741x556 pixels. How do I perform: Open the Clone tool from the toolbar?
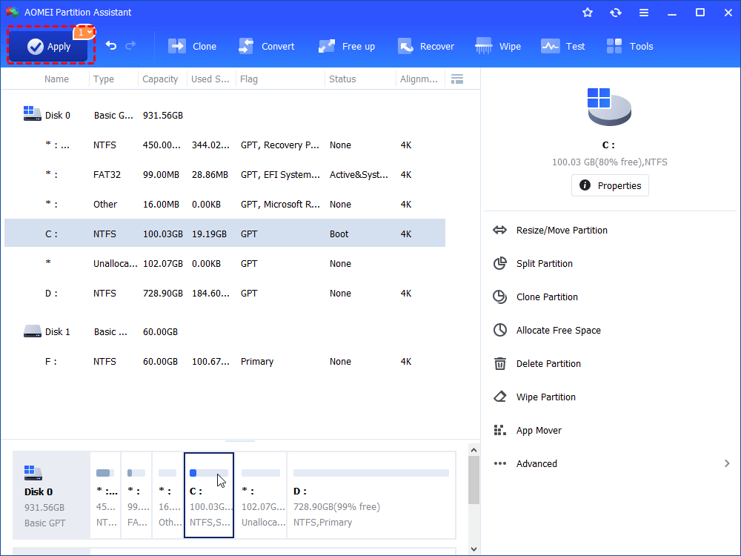pyautogui.click(x=192, y=46)
